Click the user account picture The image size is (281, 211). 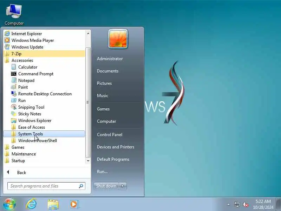pos(118,39)
